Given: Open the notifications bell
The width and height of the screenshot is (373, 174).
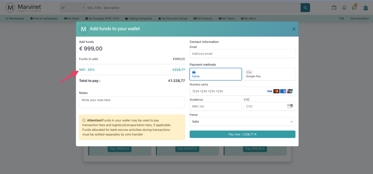Looking at the screenshot, I should 344,8.
